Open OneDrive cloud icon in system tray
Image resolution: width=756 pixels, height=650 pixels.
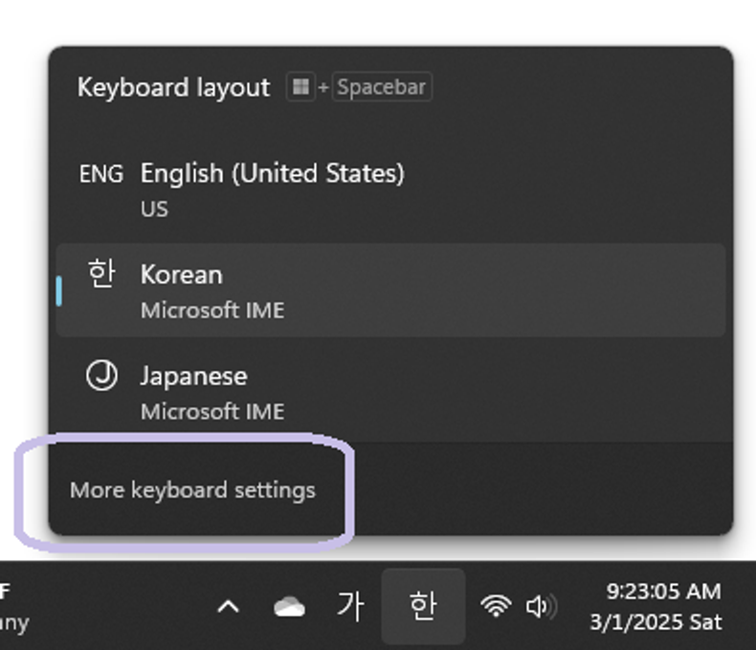(289, 606)
